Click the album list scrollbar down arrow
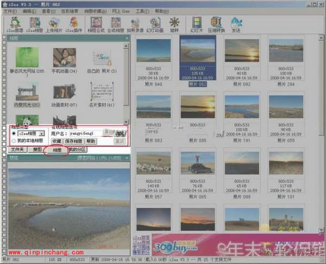This screenshot has height=264, width=326. click(126, 122)
